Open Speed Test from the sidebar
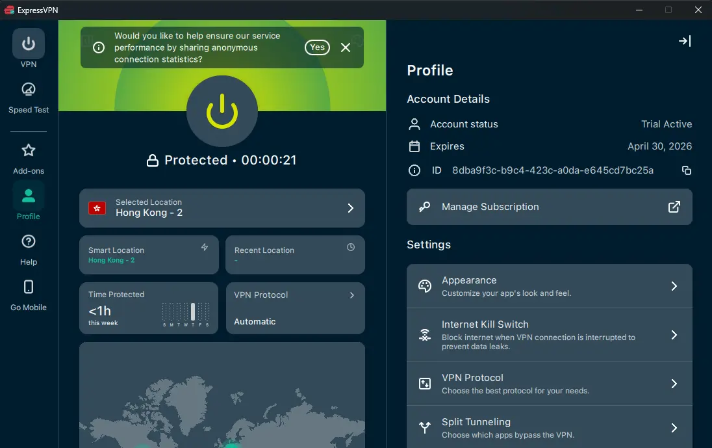The image size is (712, 448). (x=28, y=98)
